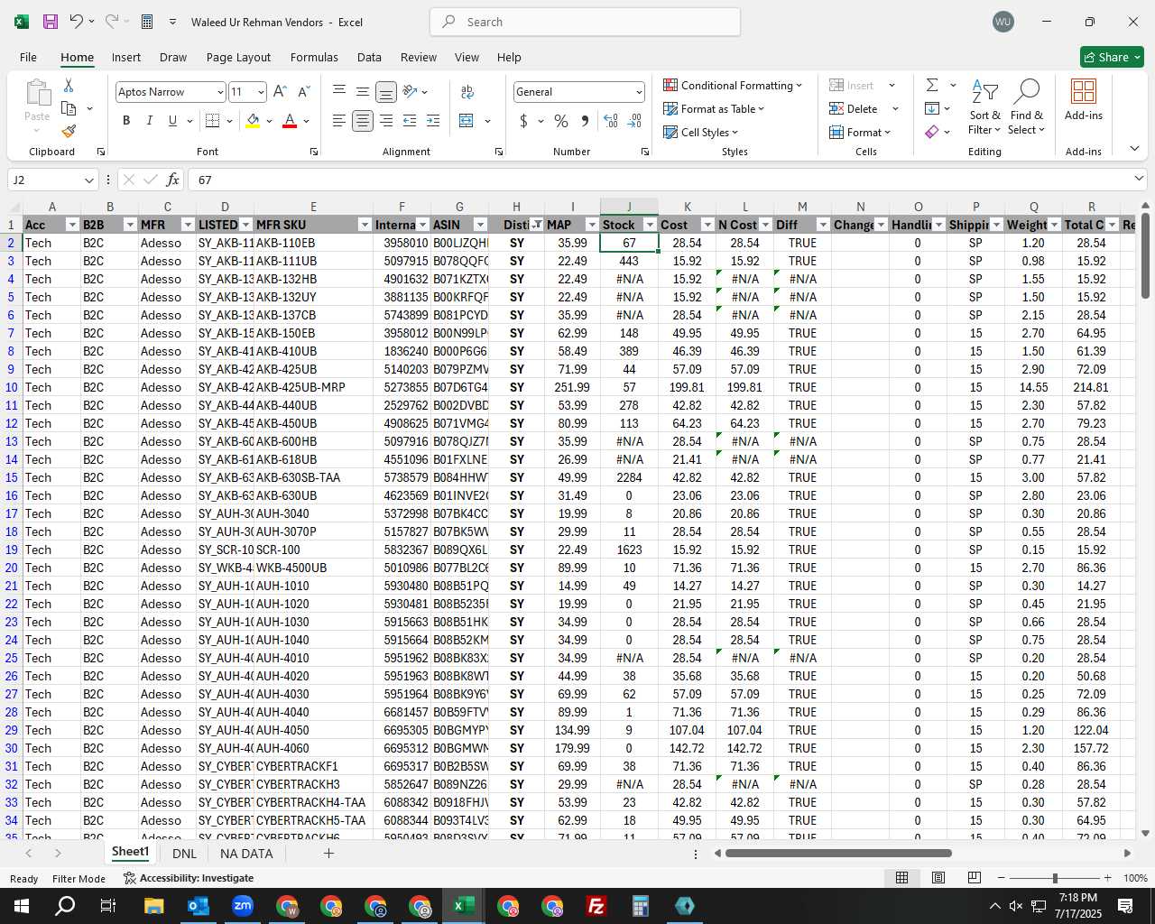Screen dimensions: 1155x924
Task: Open the MFR column filter dropdown
Action: point(188,225)
